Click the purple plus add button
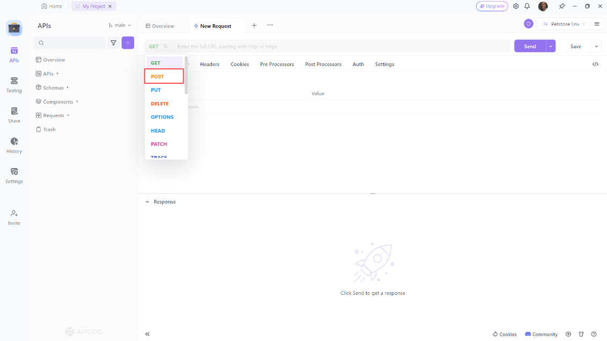 click(128, 42)
